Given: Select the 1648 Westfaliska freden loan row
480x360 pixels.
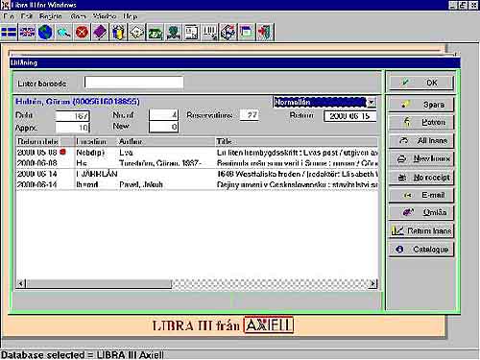Looking at the screenshot, I should tap(197, 174).
